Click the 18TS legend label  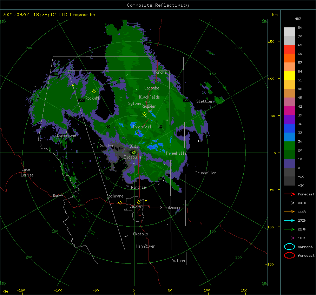[x=302, y=238]
